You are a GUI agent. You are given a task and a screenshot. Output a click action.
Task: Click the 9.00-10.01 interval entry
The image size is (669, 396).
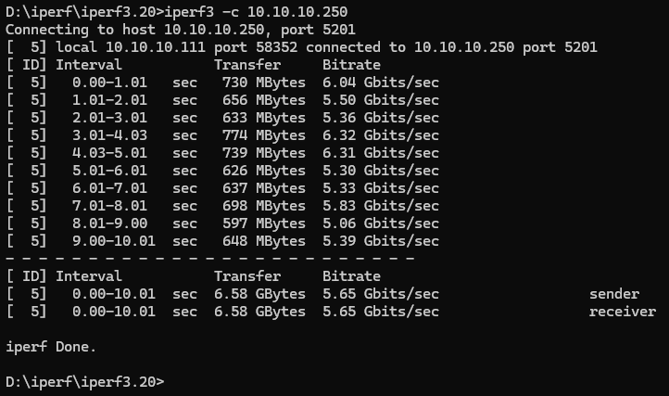point(114,241)
